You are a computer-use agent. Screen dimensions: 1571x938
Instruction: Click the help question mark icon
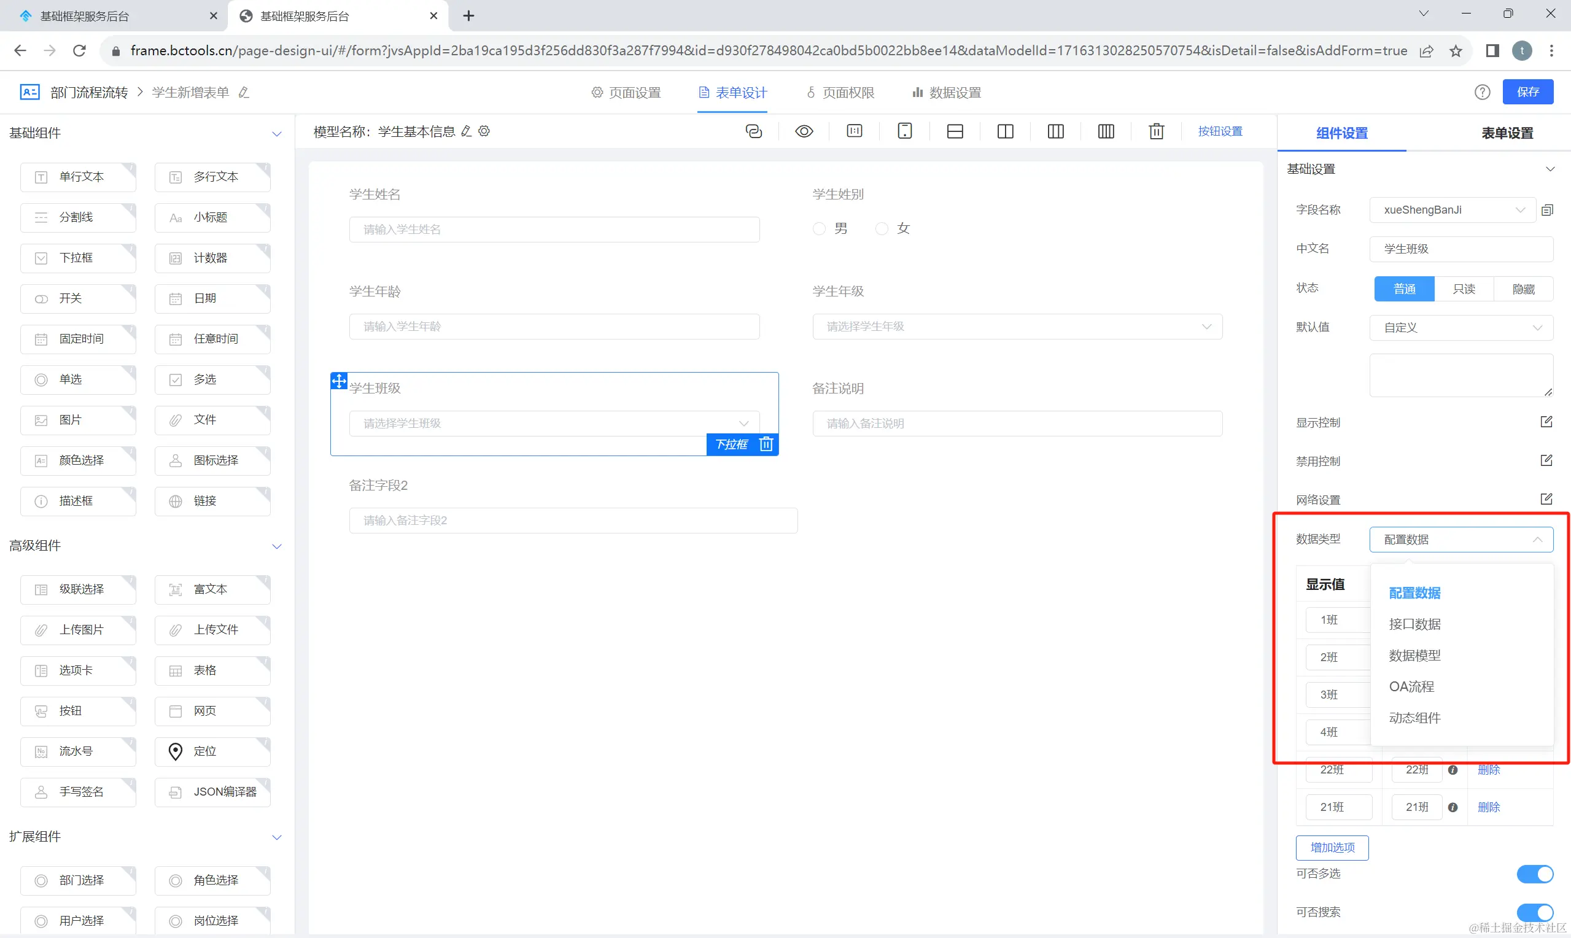pyautogui.click(x=1482, y=92)
